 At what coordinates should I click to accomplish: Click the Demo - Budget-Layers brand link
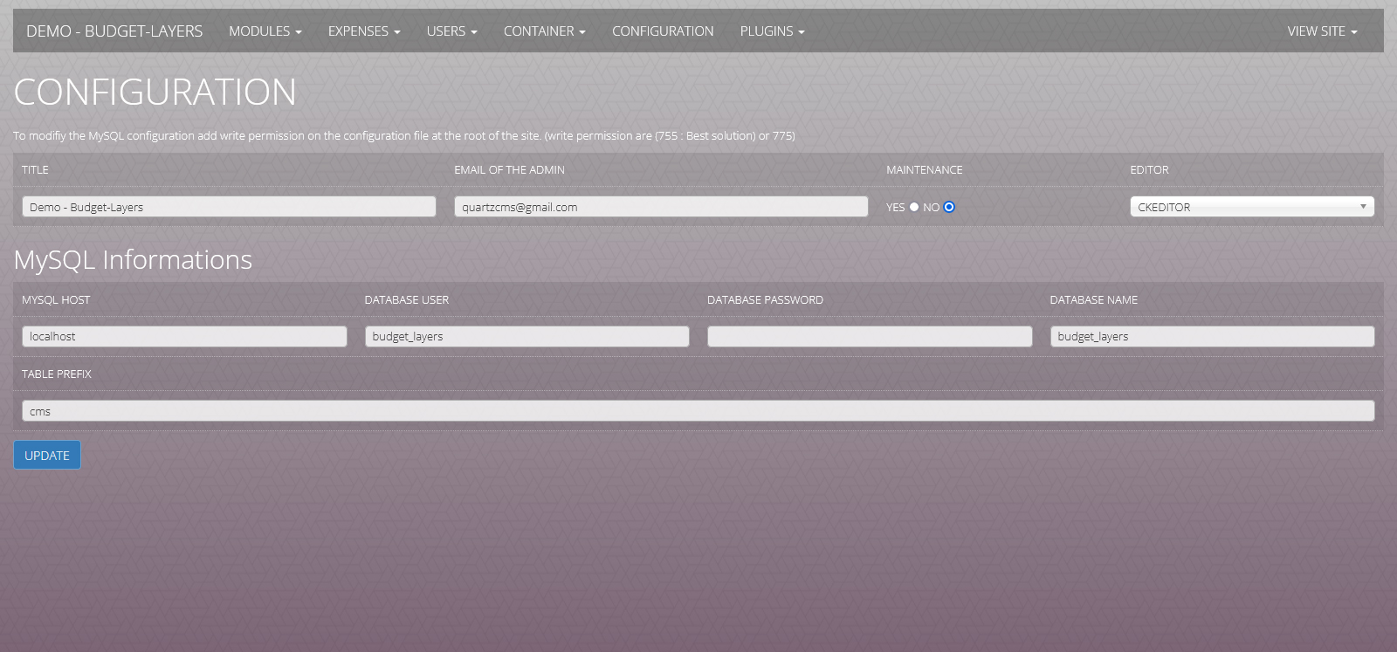pyautogui.click(x=114, y=31)
